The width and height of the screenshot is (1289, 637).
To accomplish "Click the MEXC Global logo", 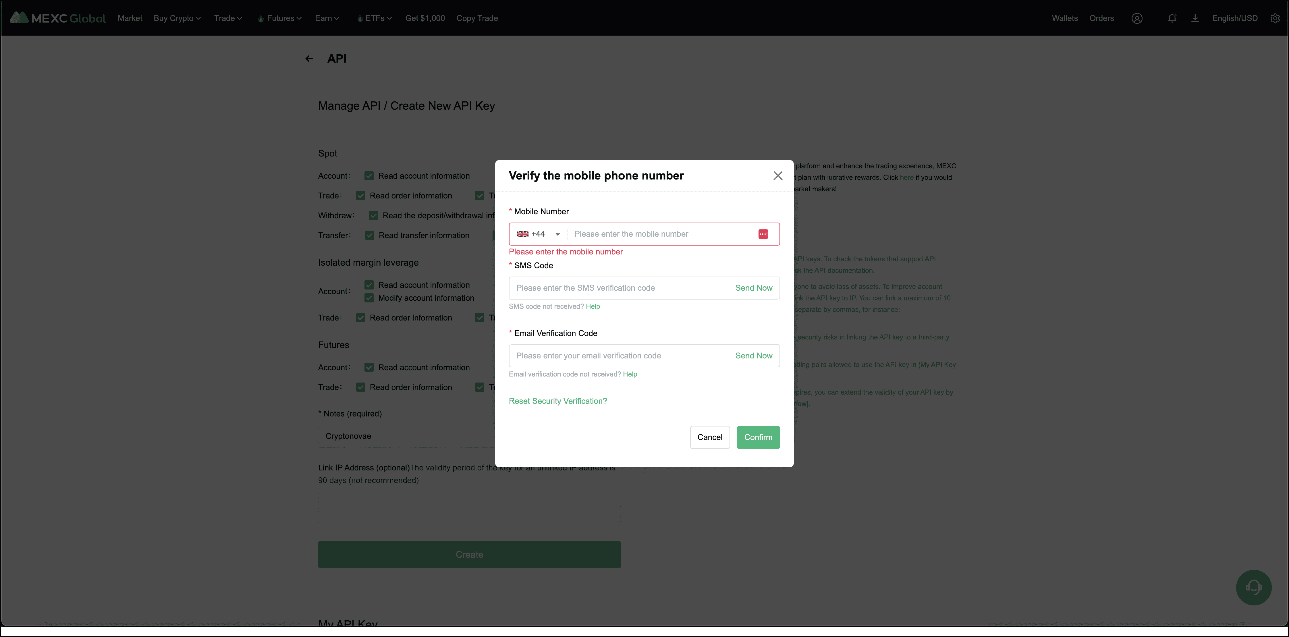I will (x=57, y=18).
